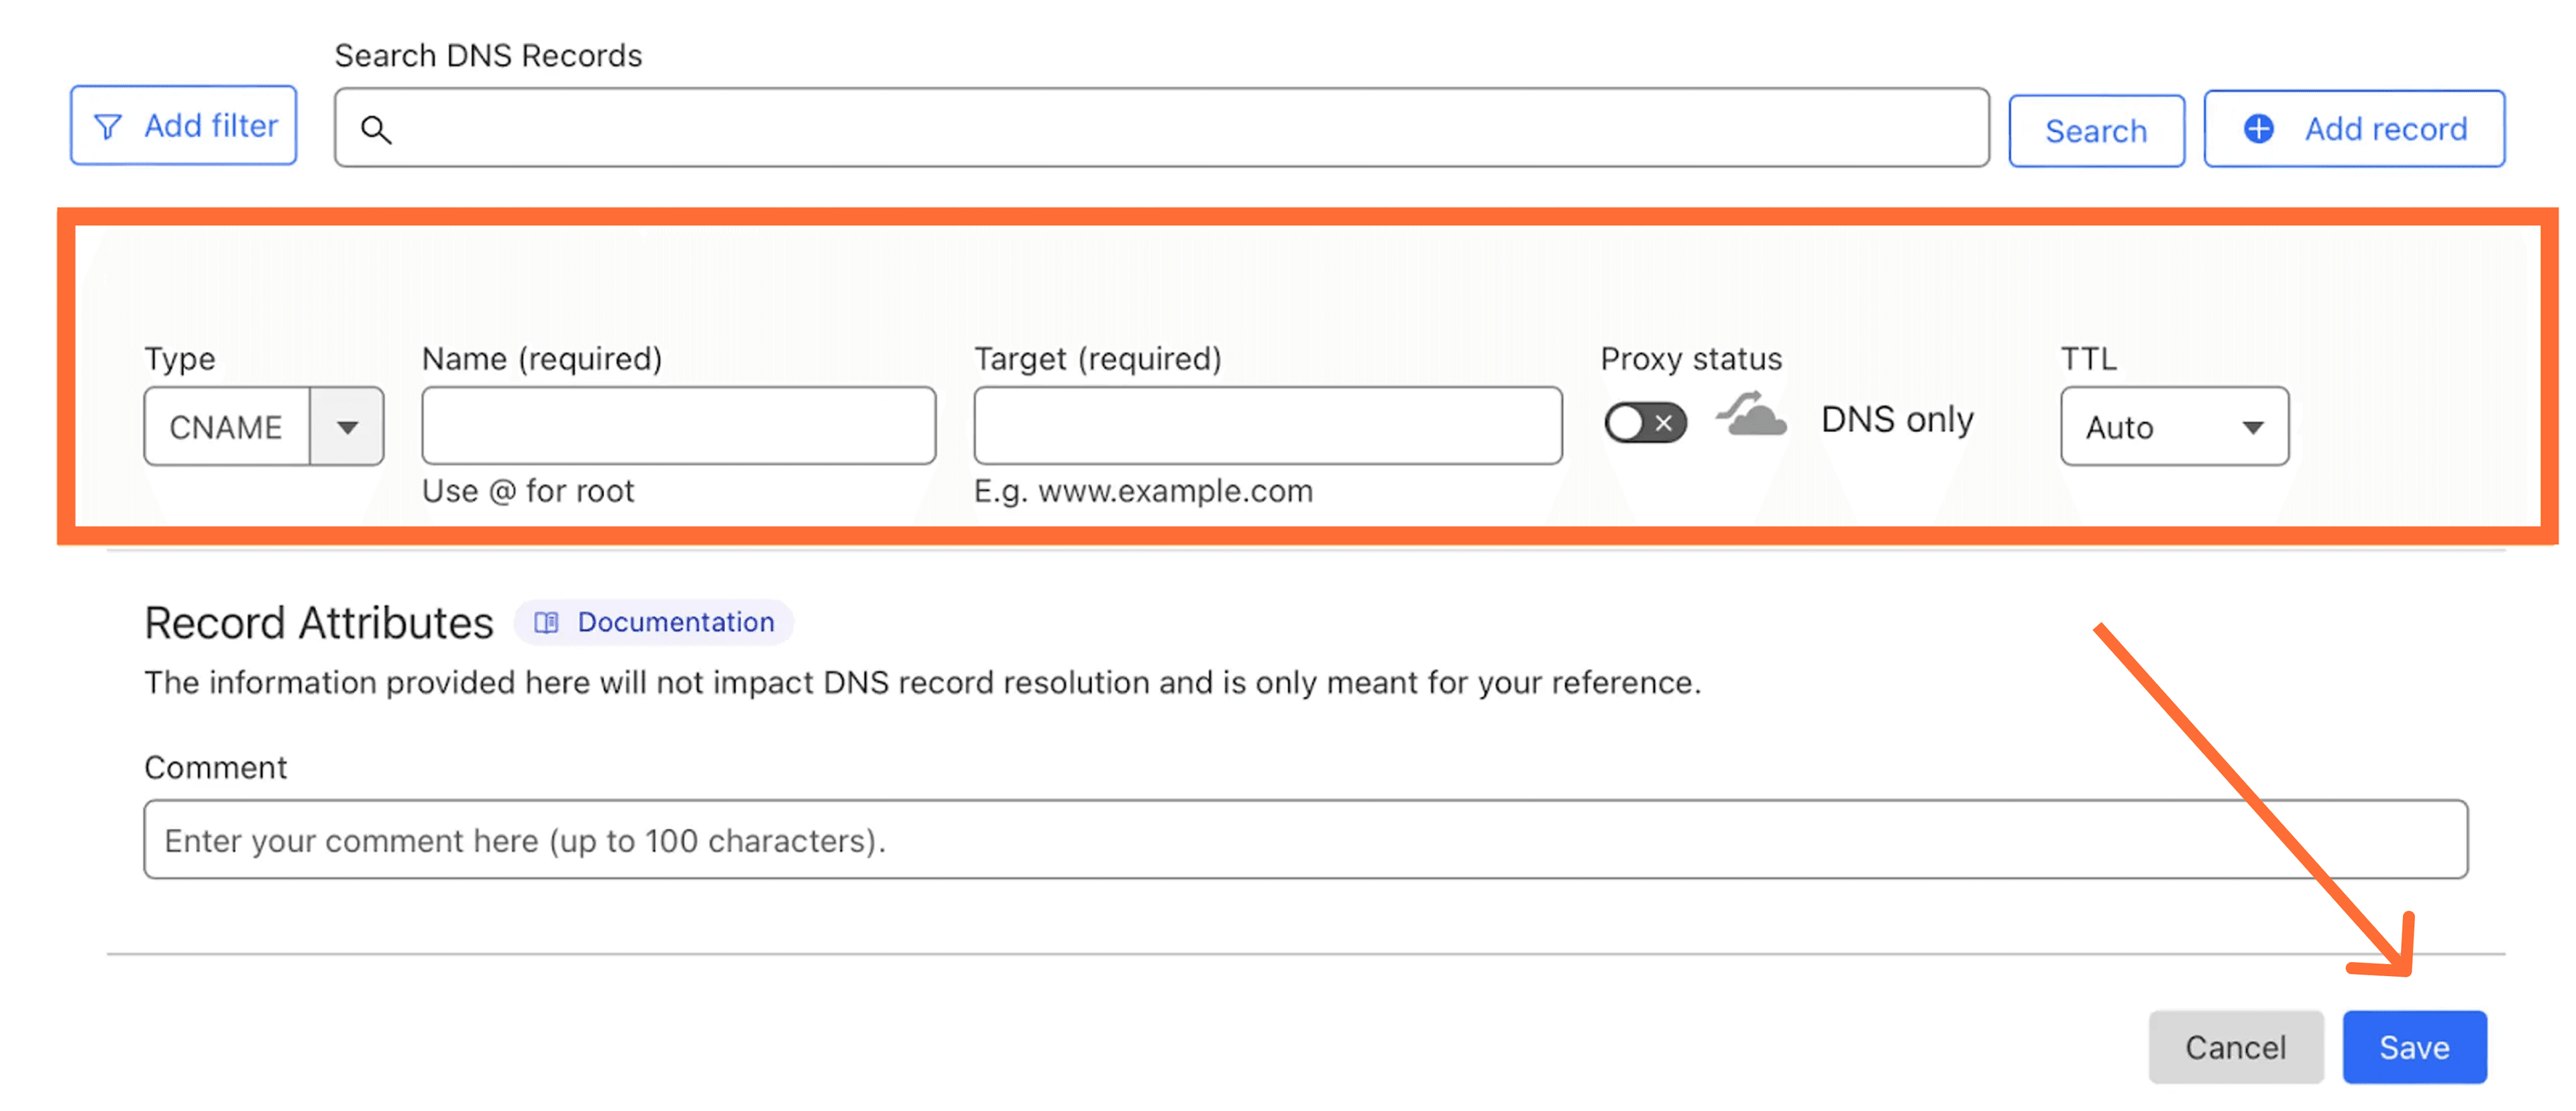Click the Search DNS Records text box
Viewport: 2576px width, 1111px height.
click(x=1180, y=128)
